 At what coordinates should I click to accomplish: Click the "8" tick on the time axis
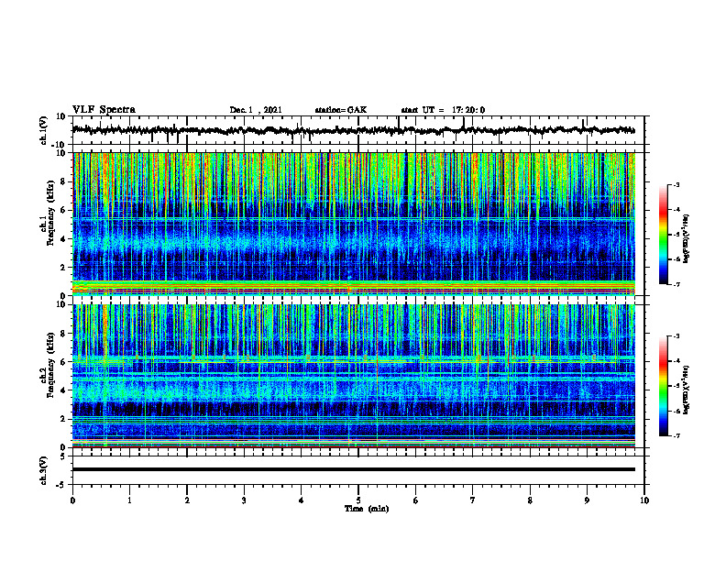[x=530, y=500]
